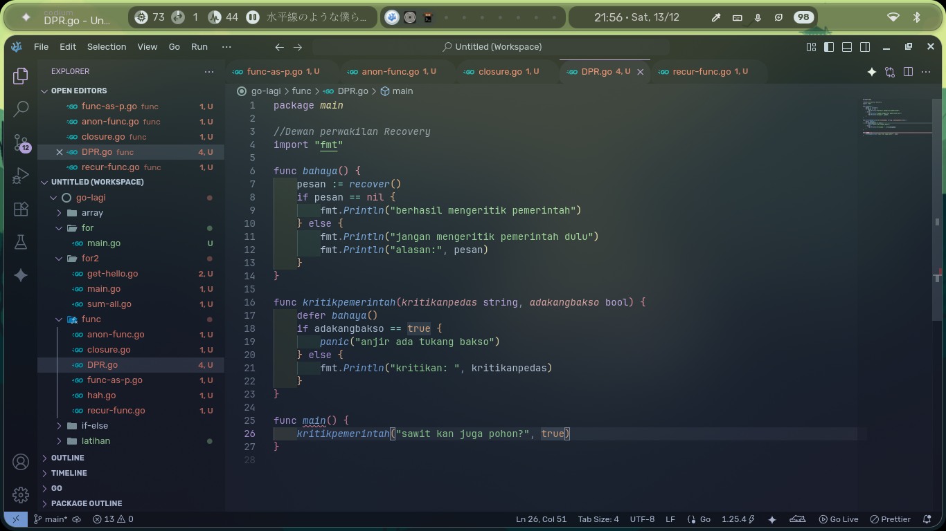Viewport: 946px width, 531px height.
Task: Toggle the bottom Panel visibility
Action: (847, 47)
